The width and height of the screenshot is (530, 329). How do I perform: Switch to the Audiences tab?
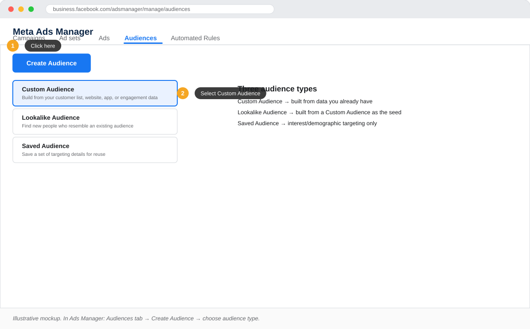[141, 38]
